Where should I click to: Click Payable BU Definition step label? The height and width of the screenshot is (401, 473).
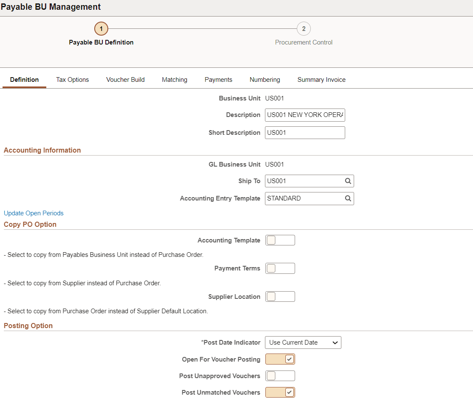pos(101,42)
